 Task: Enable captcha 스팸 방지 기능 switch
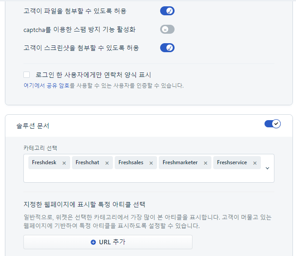pos(167,29)
